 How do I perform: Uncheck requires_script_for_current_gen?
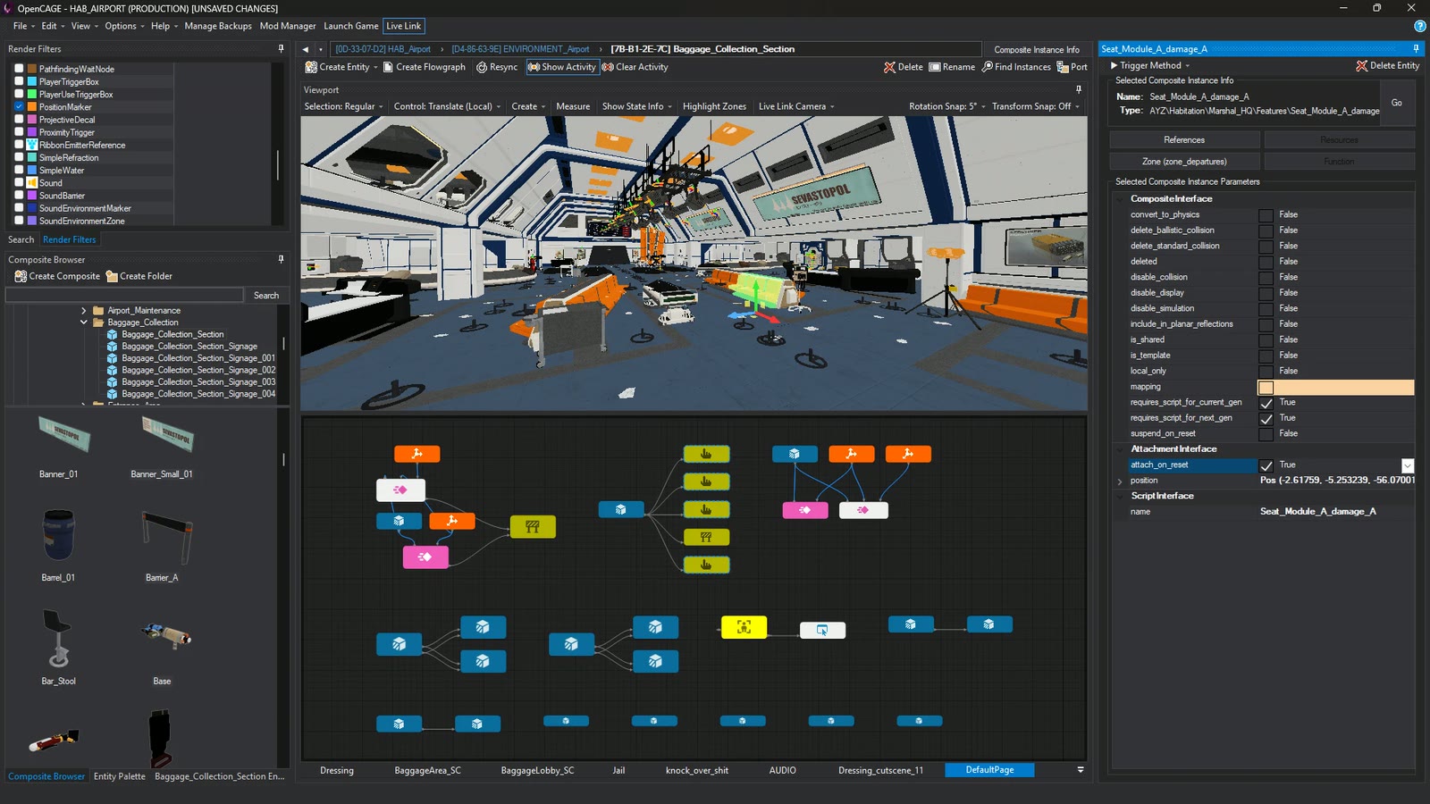tap(1266, 403)
